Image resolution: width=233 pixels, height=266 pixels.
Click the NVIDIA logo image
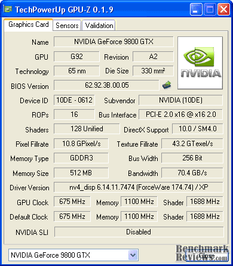click(200, 63)
